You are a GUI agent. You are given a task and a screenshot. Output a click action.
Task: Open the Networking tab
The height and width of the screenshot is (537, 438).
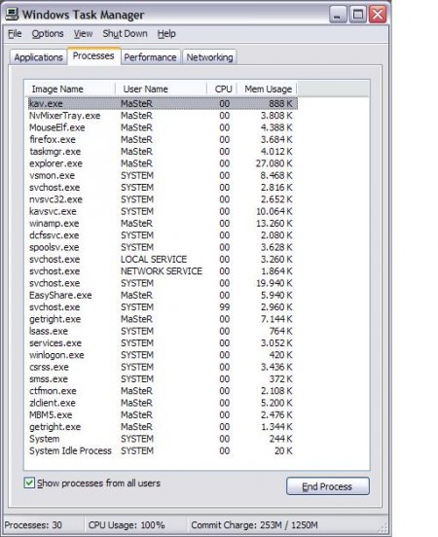pyautogui.click(x=209, y=57)
